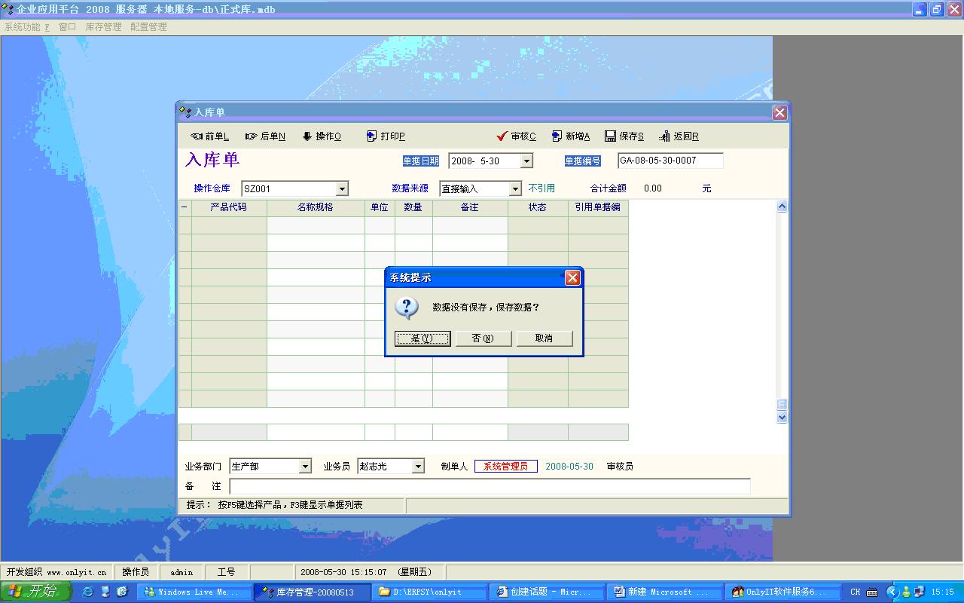Open the 库存管理 menu

(103, 26)
